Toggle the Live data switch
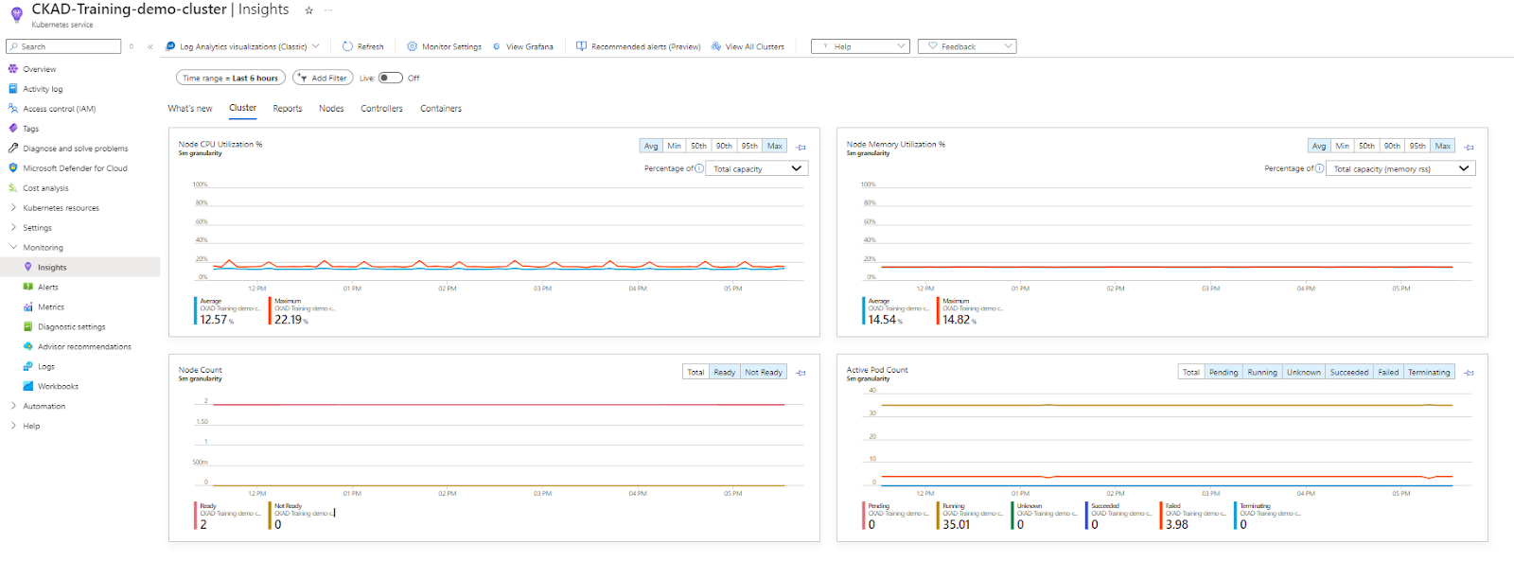The height and width of the screenshot is (561, 1514). (x=391, y=79)
